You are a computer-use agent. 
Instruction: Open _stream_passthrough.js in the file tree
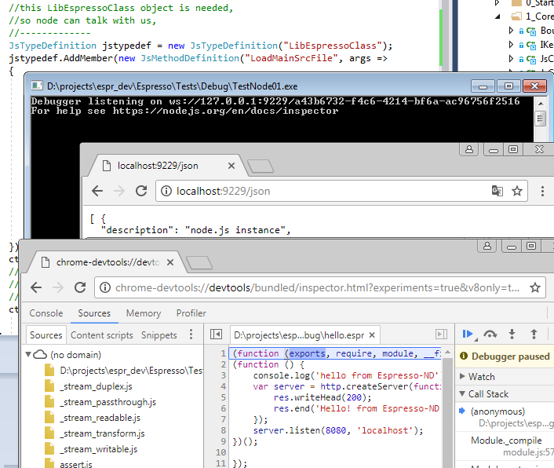[108, 402]
